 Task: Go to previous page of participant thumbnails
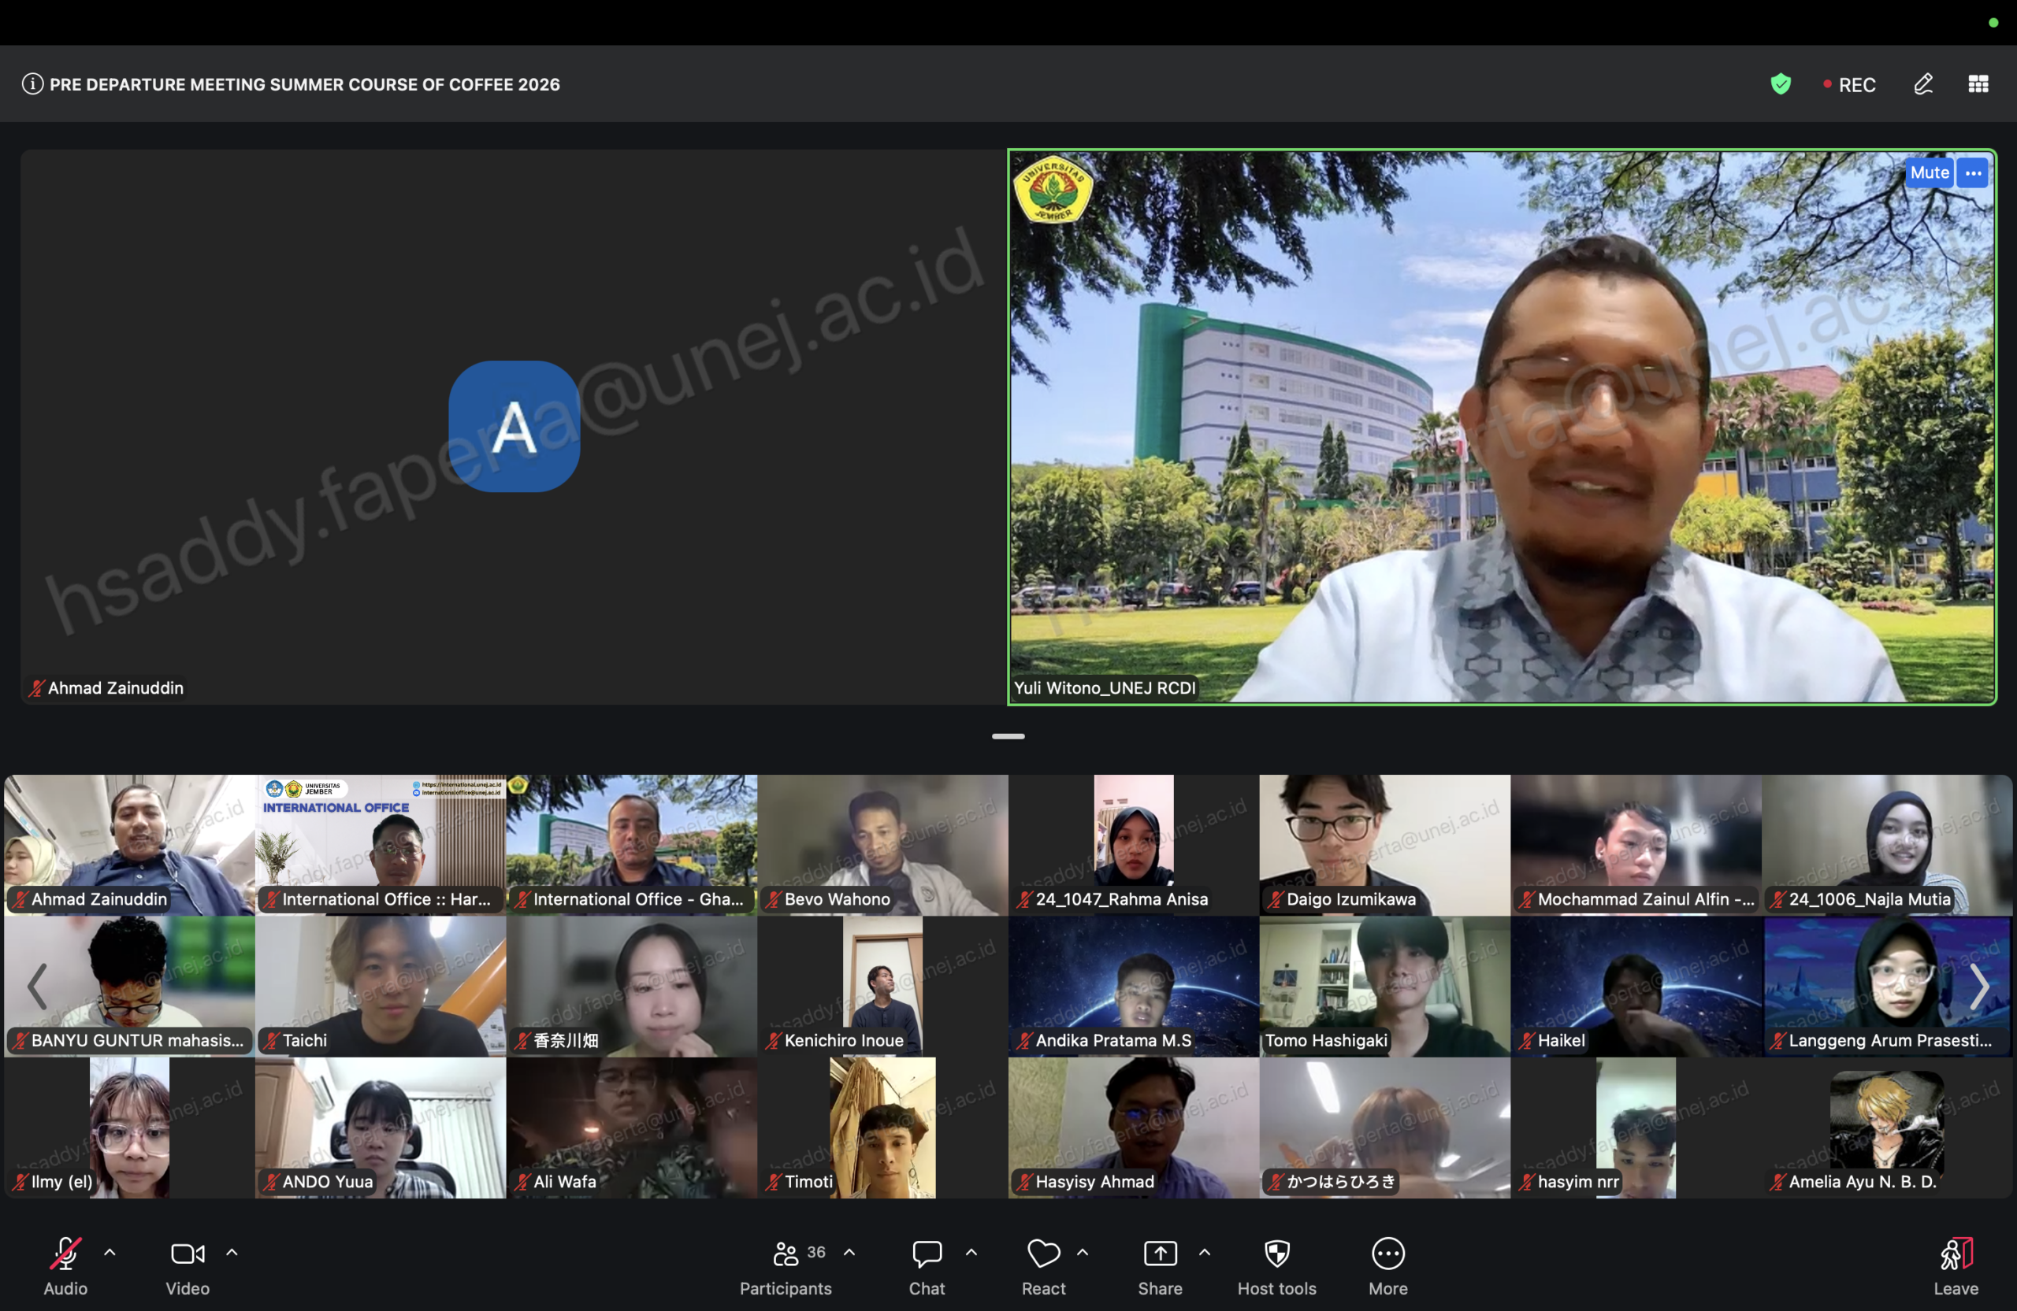[36, 986]
